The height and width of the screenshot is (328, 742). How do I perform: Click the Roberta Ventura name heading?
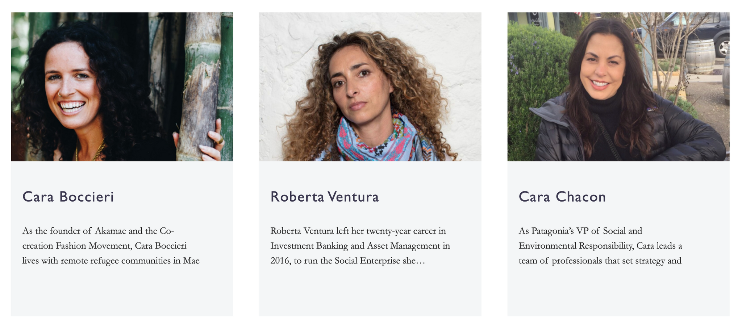(x=325, y=197)
